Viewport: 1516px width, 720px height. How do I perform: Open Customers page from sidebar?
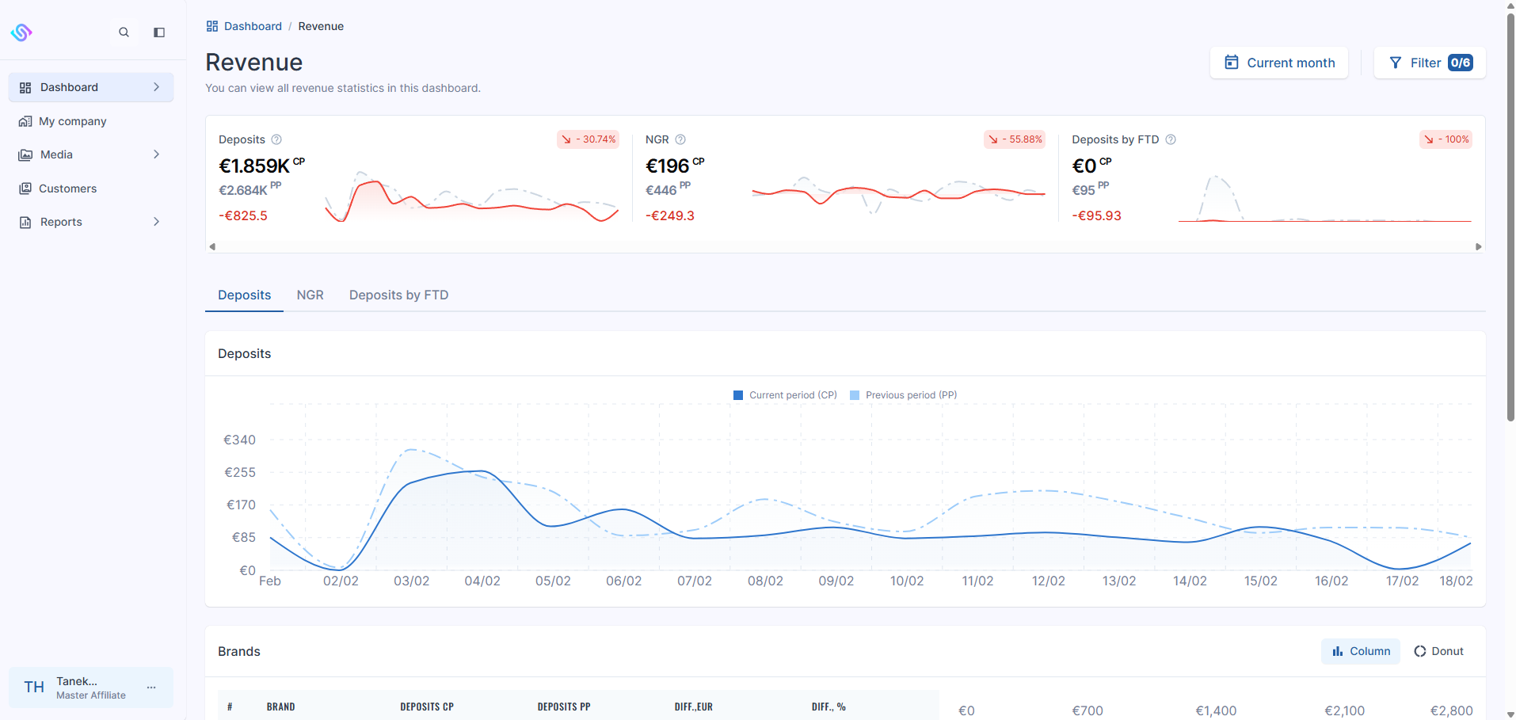click(x=67, y=189)
